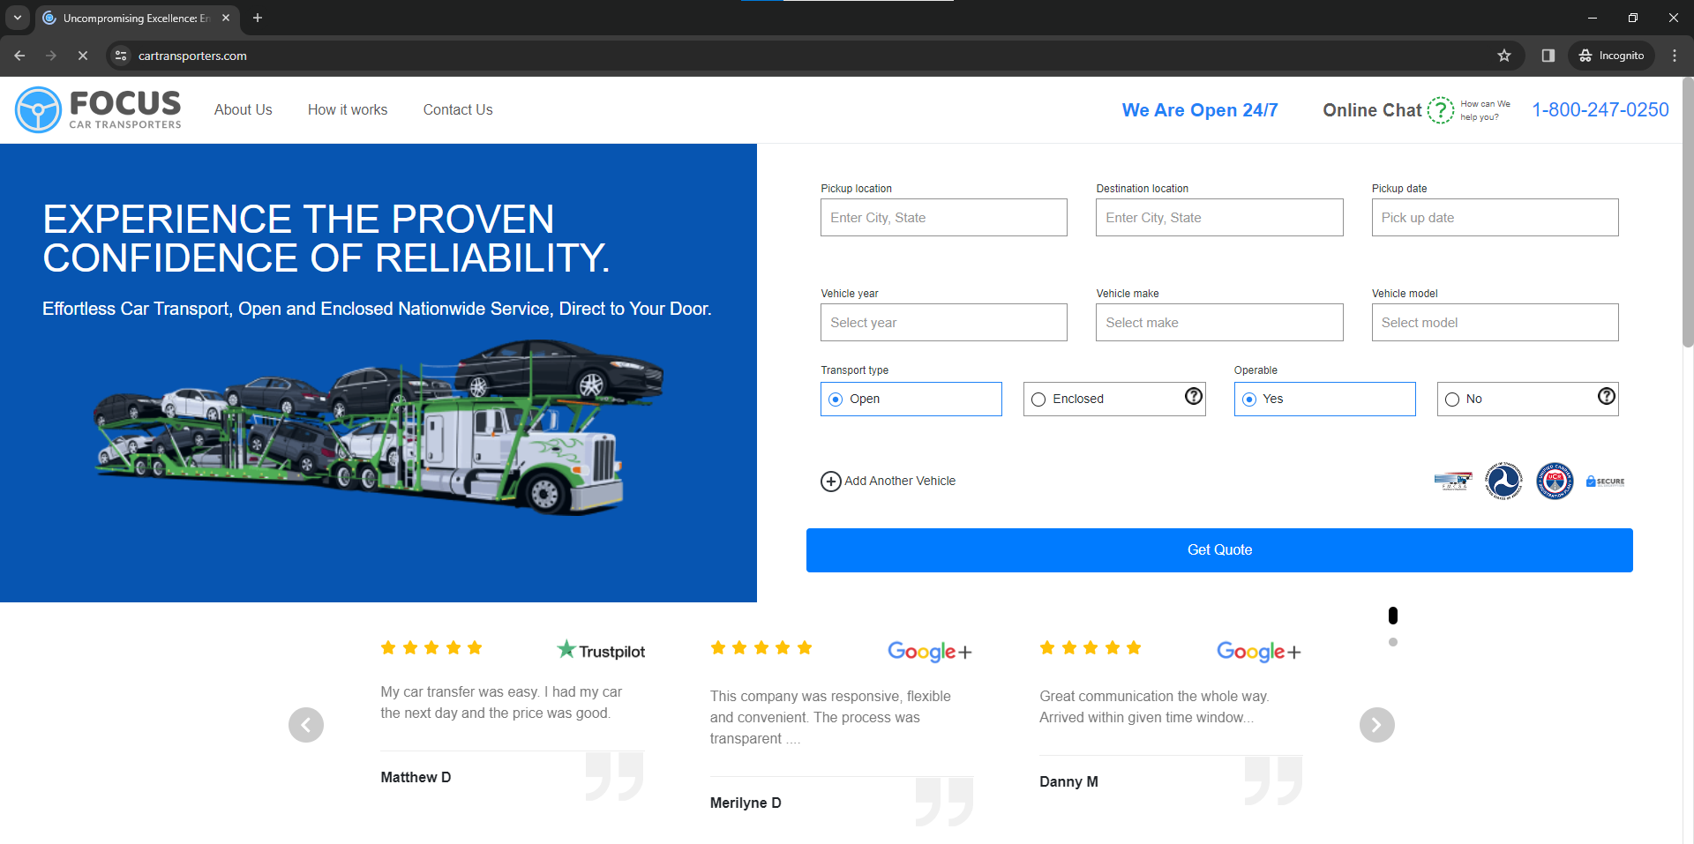The width and height of the screenshot is (1694, 844).
Task: Open the Contact Us page
Action: 457,109
